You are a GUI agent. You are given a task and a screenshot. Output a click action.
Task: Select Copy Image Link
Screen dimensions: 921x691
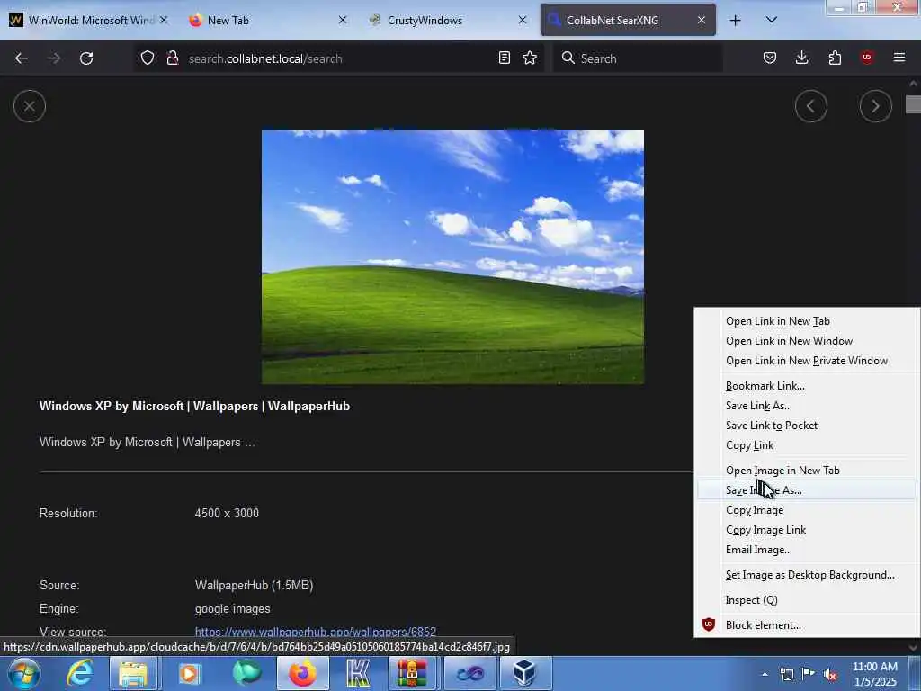765,530
